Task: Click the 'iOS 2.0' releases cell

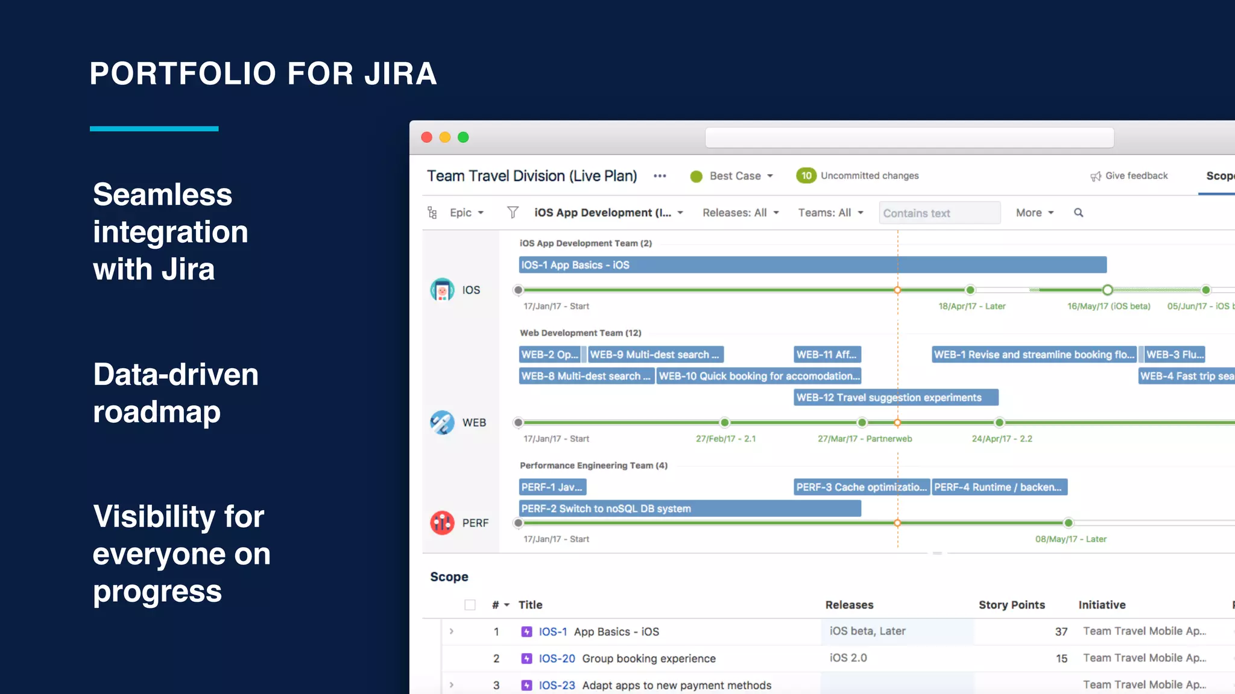Action: click(x=897, y=658)
